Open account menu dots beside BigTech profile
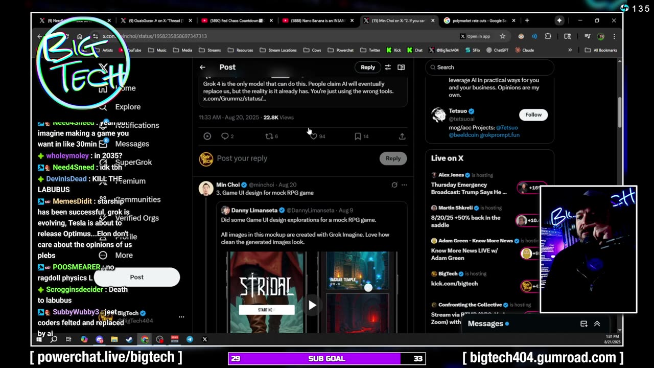Image resolution: width=654 pixels, height=368 pixels. (181, 317)
